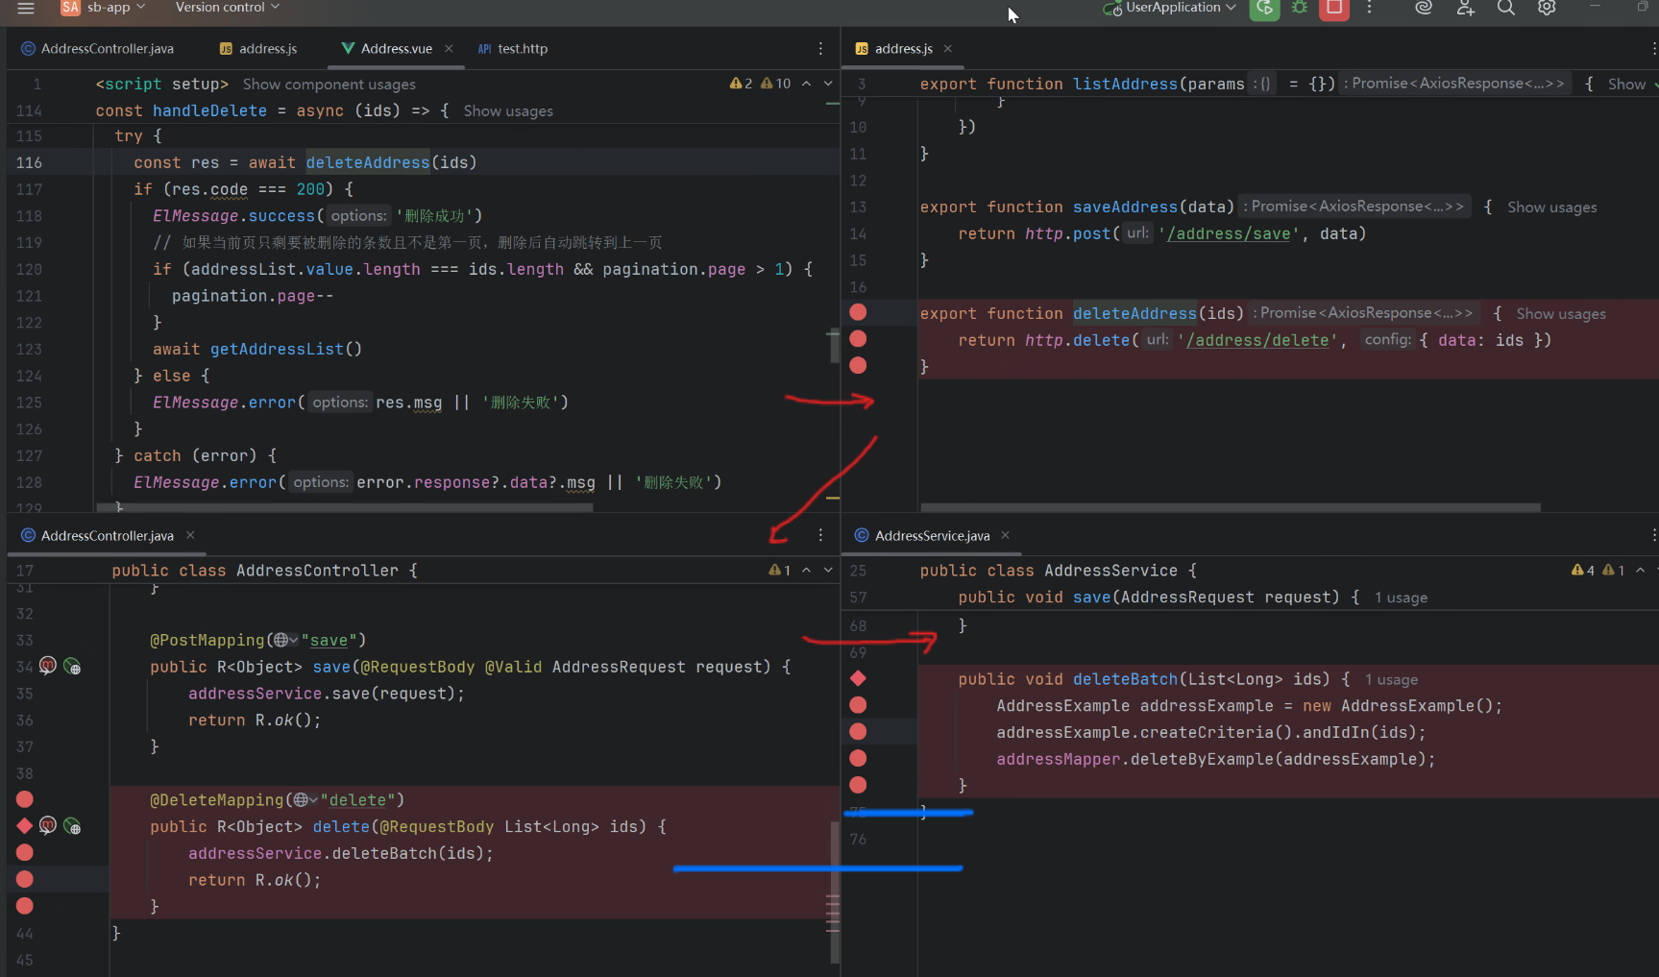Open the warnings summary in Address.vue
The height and width of the screenshot is (977, 1659).
pyautogui.click(x=761, y=84)
